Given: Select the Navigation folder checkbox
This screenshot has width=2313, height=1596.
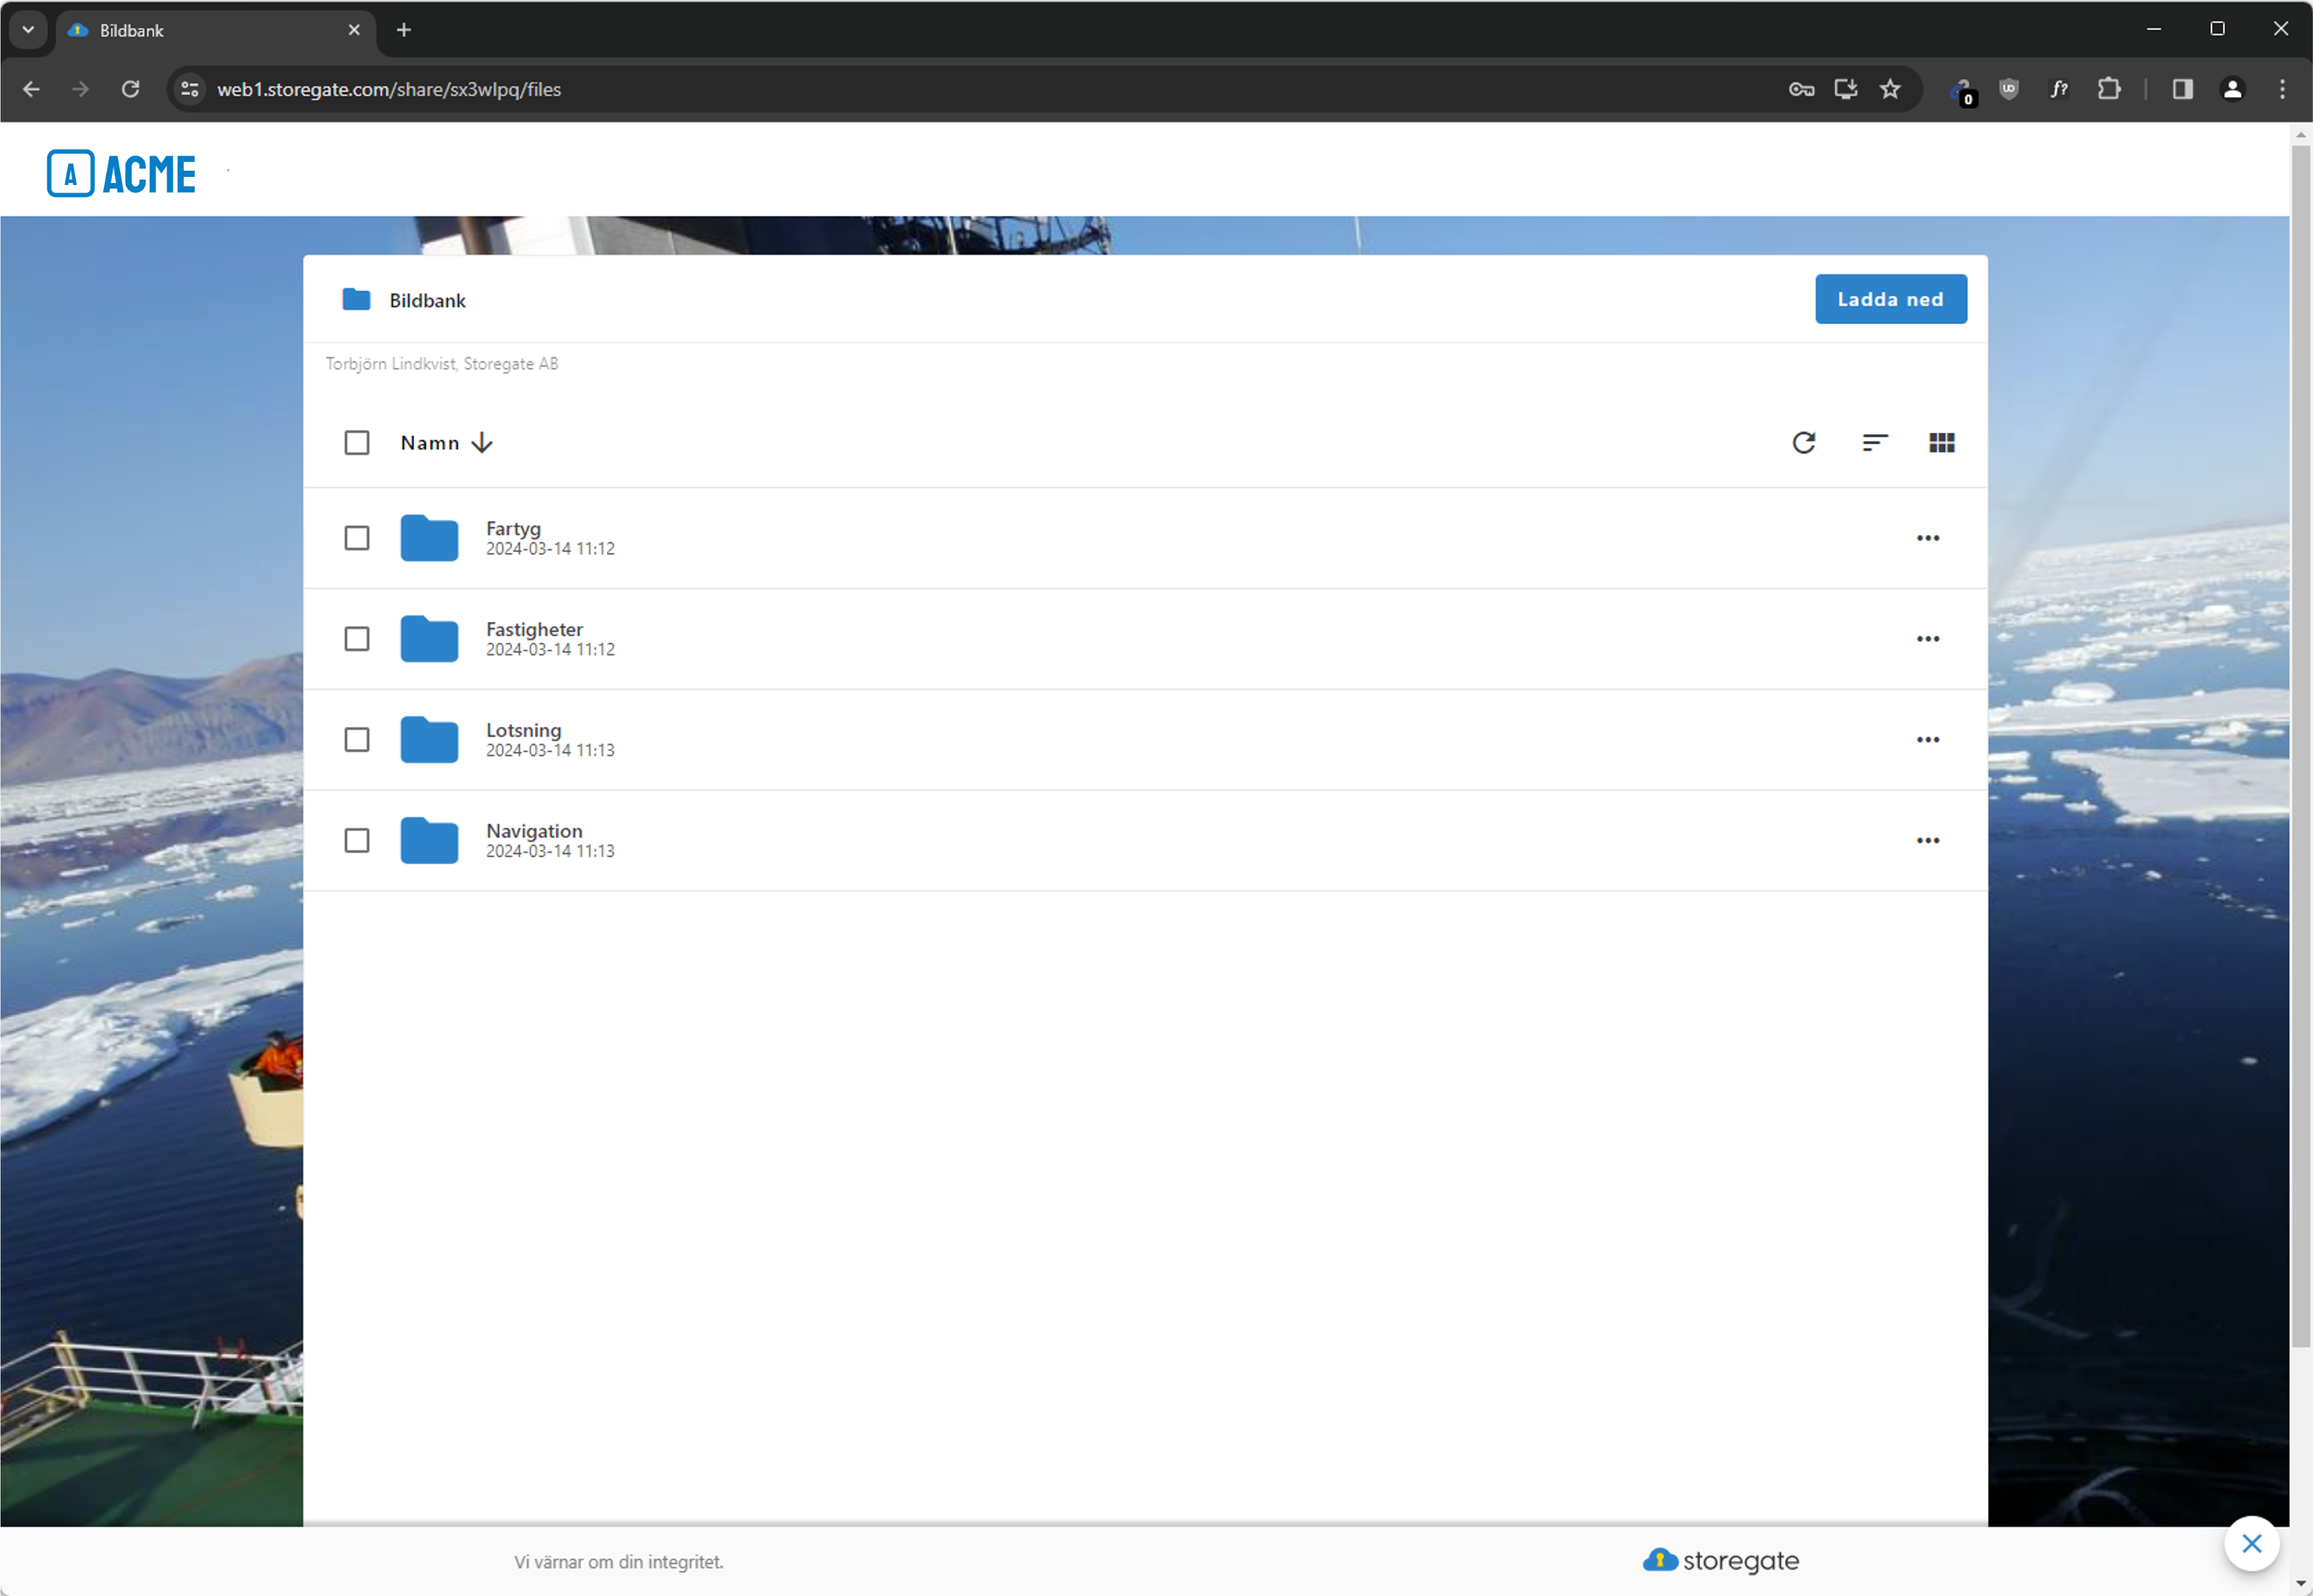Looking at the screenshot, I should [x=357, y=840].
